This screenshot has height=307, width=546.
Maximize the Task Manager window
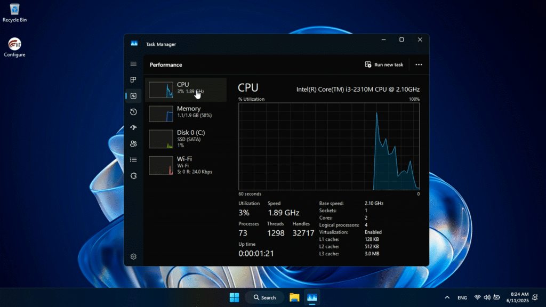click(x=402, y=39)
